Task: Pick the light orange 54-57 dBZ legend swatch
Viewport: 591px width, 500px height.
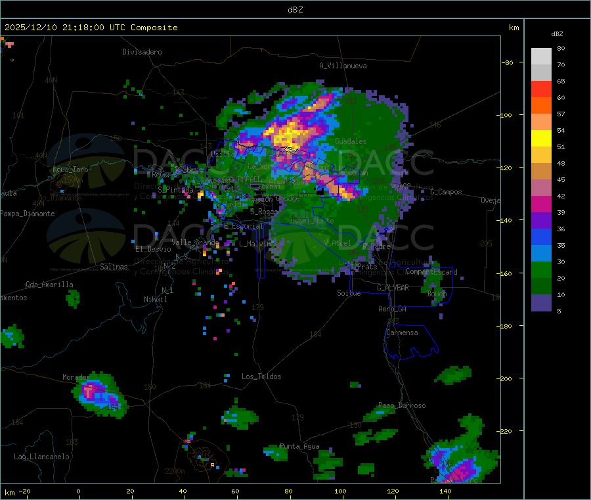Action: 541,122
